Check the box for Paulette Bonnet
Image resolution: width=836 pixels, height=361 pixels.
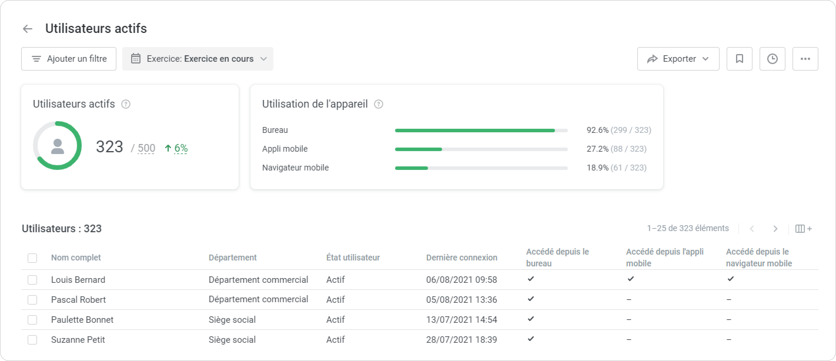pyautogui.click(x=32, y=320)
